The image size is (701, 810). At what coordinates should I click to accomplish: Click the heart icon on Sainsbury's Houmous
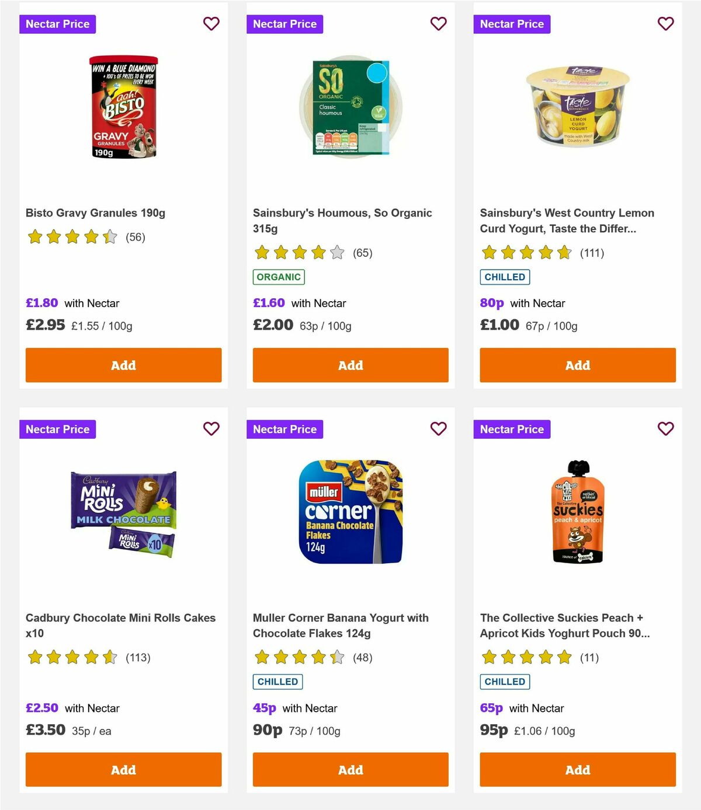point(438,24)
